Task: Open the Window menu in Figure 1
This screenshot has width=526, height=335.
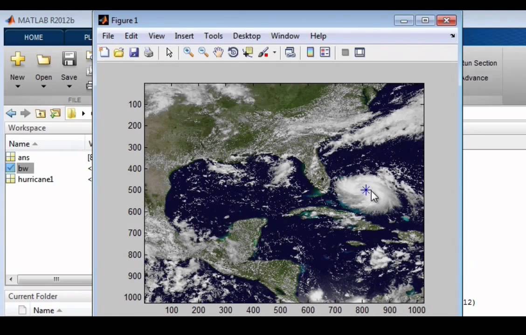Action: pyautogui.click(x=285, y=36)
